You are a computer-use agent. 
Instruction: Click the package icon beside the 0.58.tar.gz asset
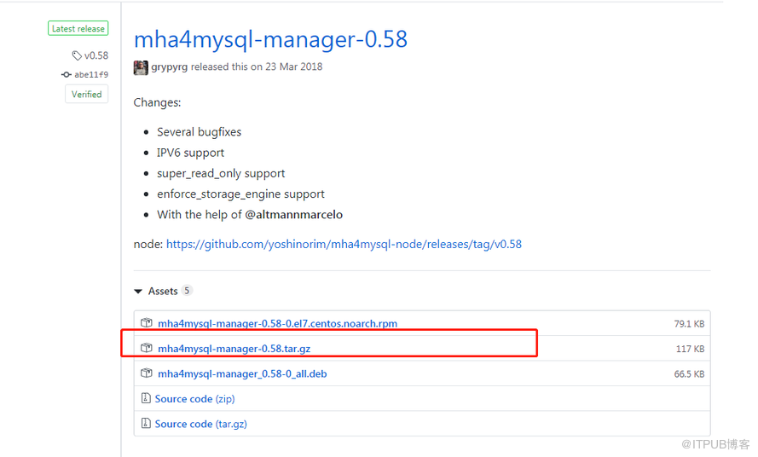[147, 349]
